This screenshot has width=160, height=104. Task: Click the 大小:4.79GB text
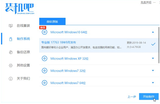[x=134, y=47]
